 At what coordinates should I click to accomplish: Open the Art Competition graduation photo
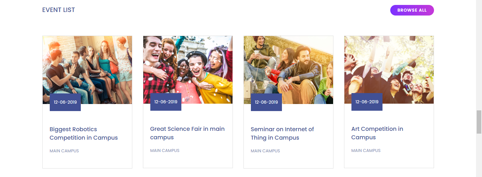click(389, 63)
